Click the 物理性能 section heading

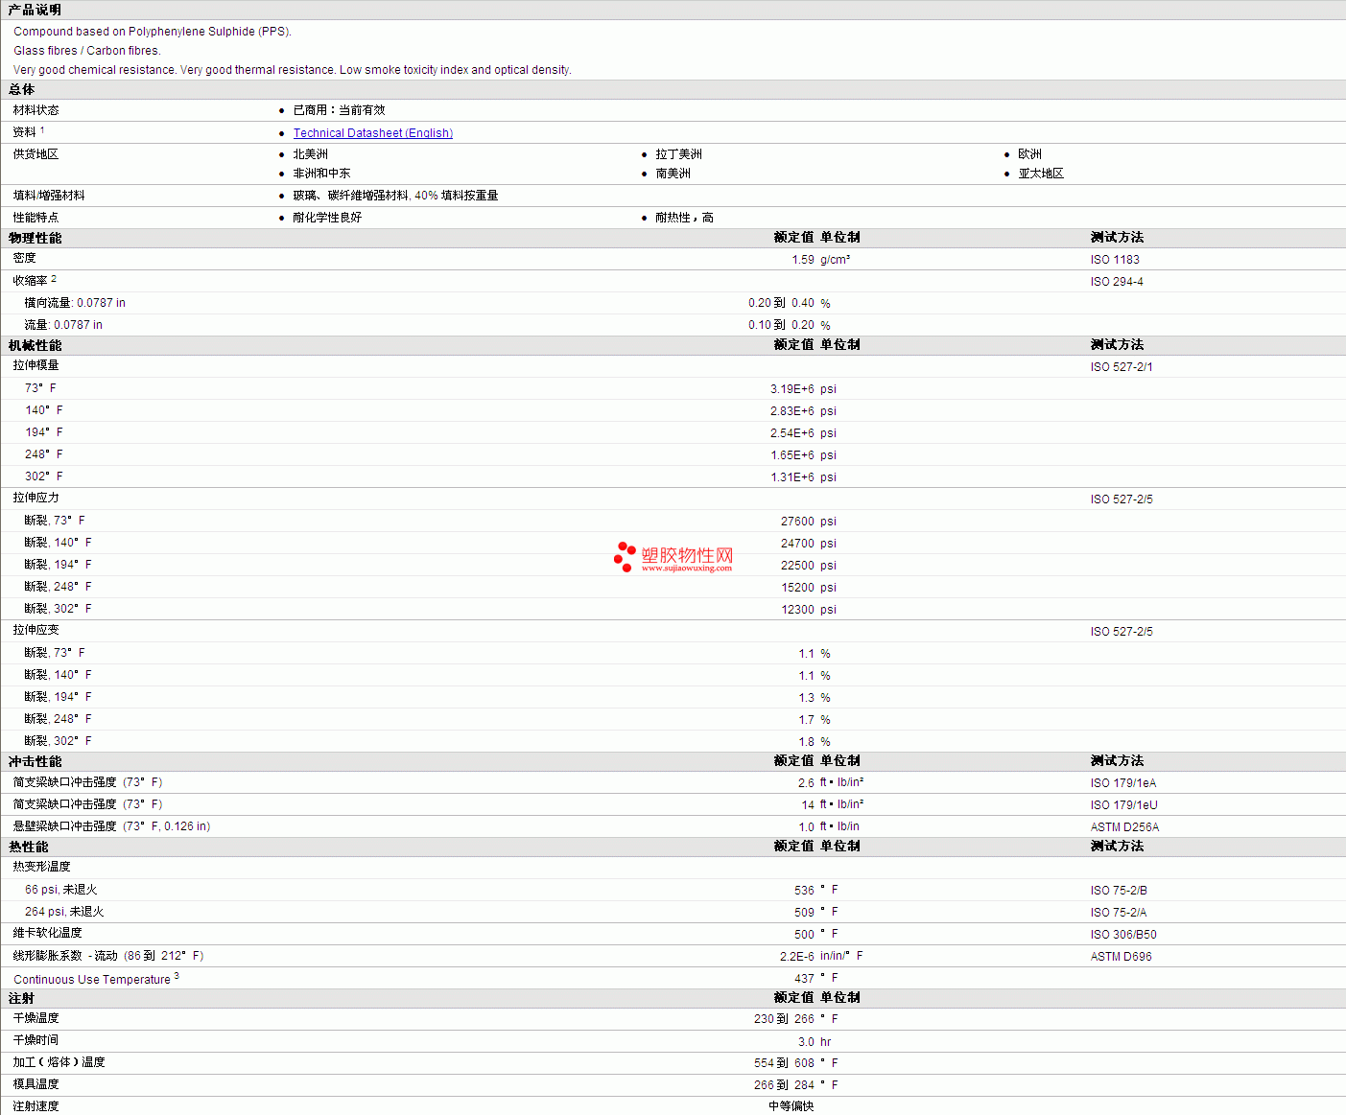click(35, 238)
